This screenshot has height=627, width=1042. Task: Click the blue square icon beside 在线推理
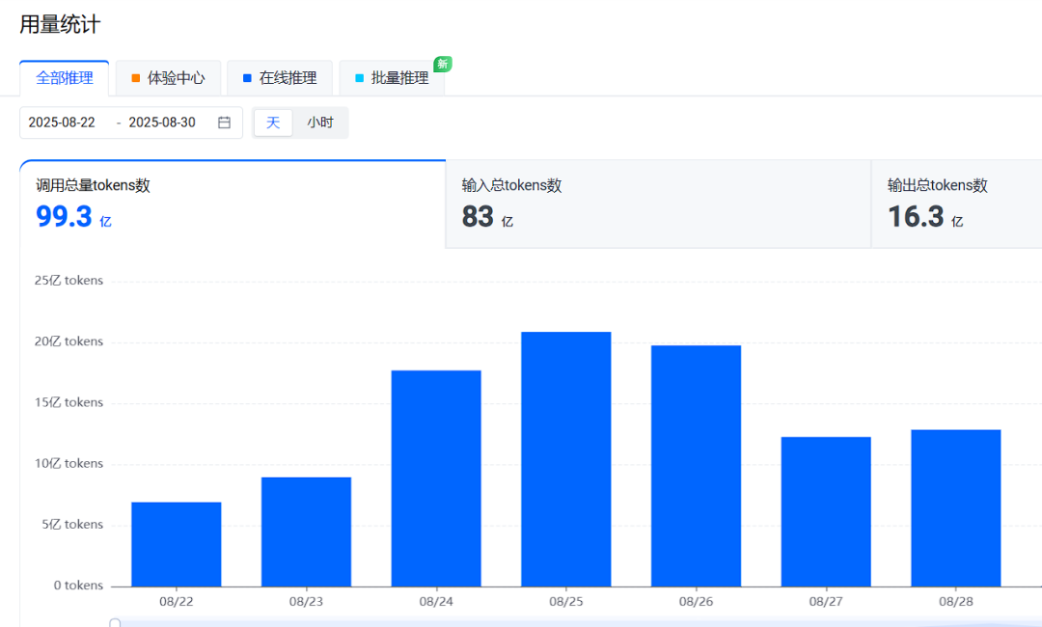pos(248,78)
